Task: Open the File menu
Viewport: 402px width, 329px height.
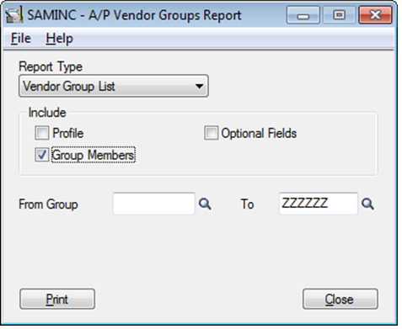Action: click(x=20, y=39)
